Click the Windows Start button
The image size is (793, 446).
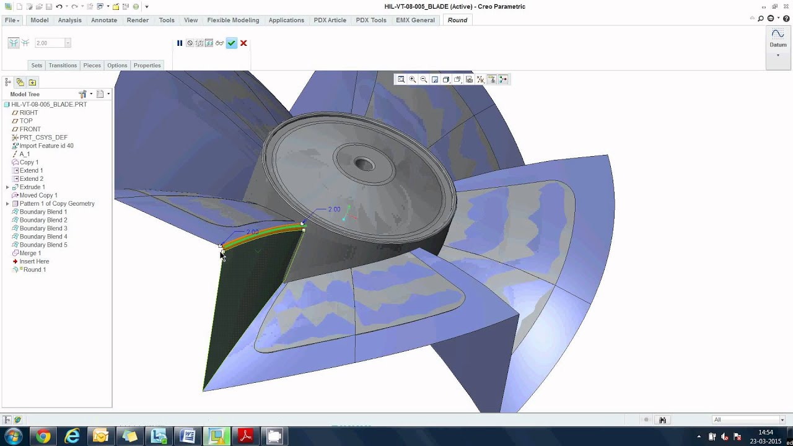13,436
